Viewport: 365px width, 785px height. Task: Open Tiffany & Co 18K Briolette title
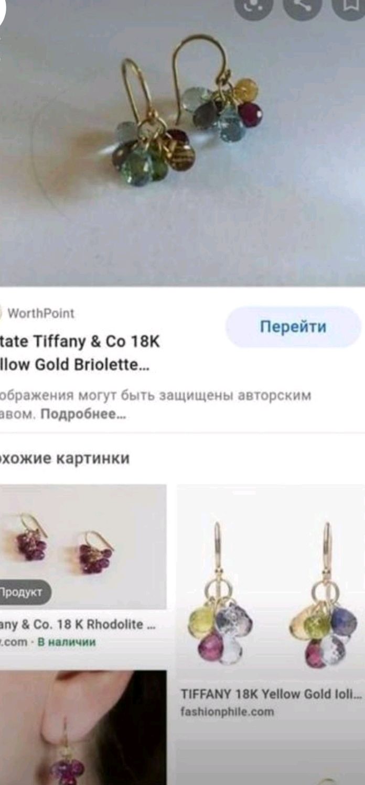(x=80, y=353)
